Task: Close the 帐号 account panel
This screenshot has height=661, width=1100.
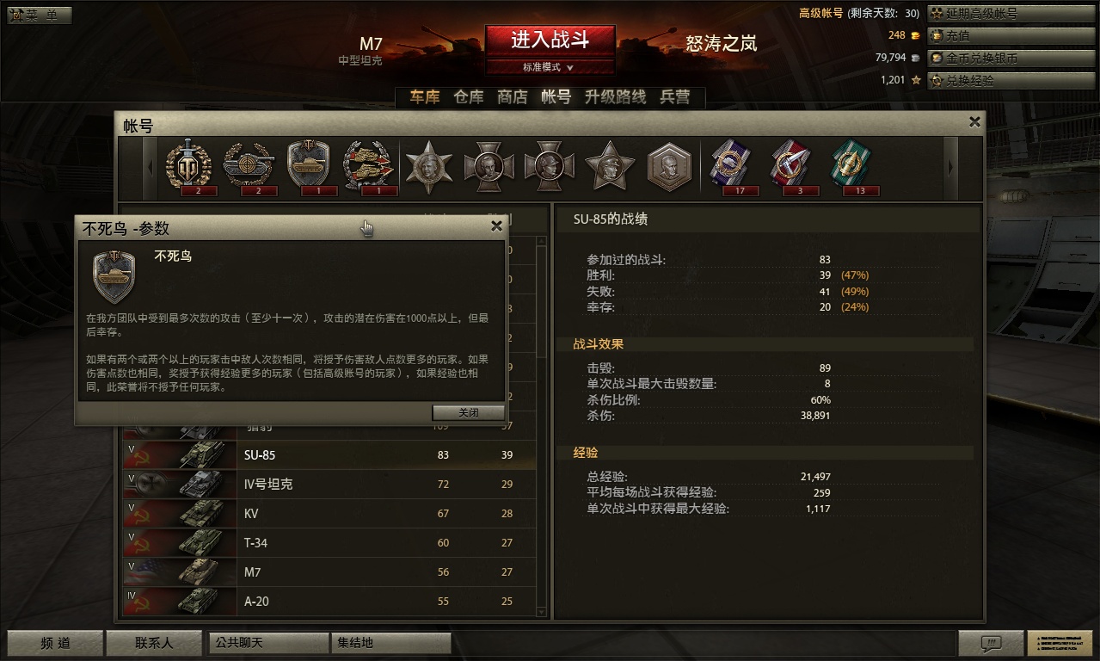Action: point(974,122)
